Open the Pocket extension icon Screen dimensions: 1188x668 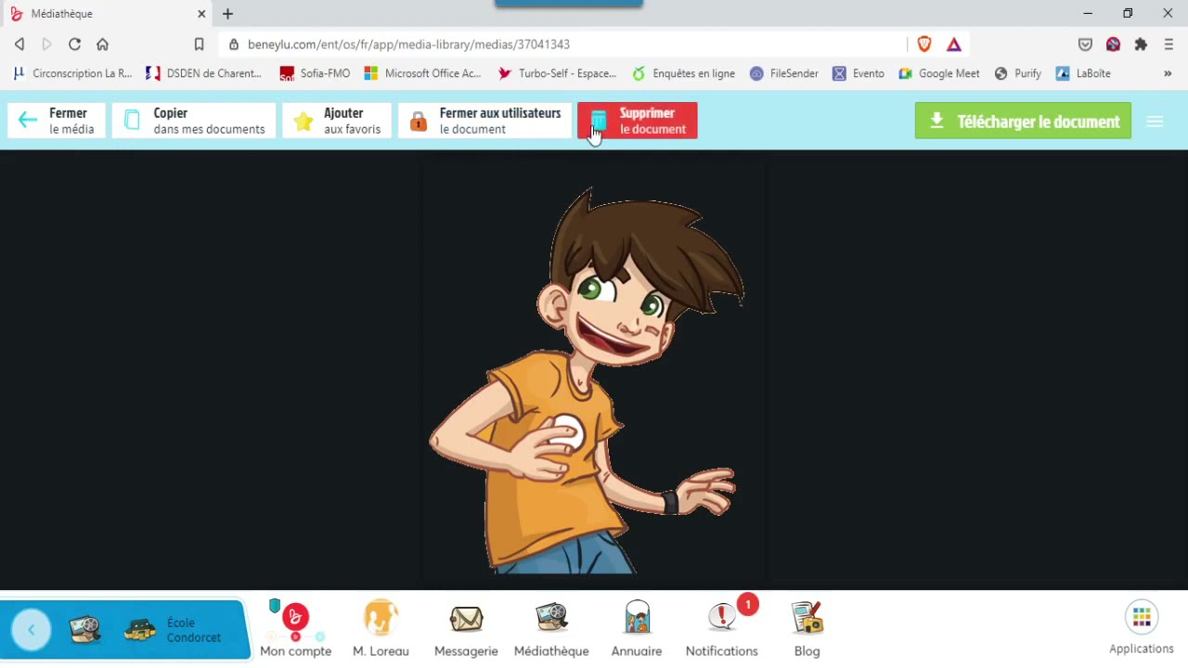tap(1085, 44)
